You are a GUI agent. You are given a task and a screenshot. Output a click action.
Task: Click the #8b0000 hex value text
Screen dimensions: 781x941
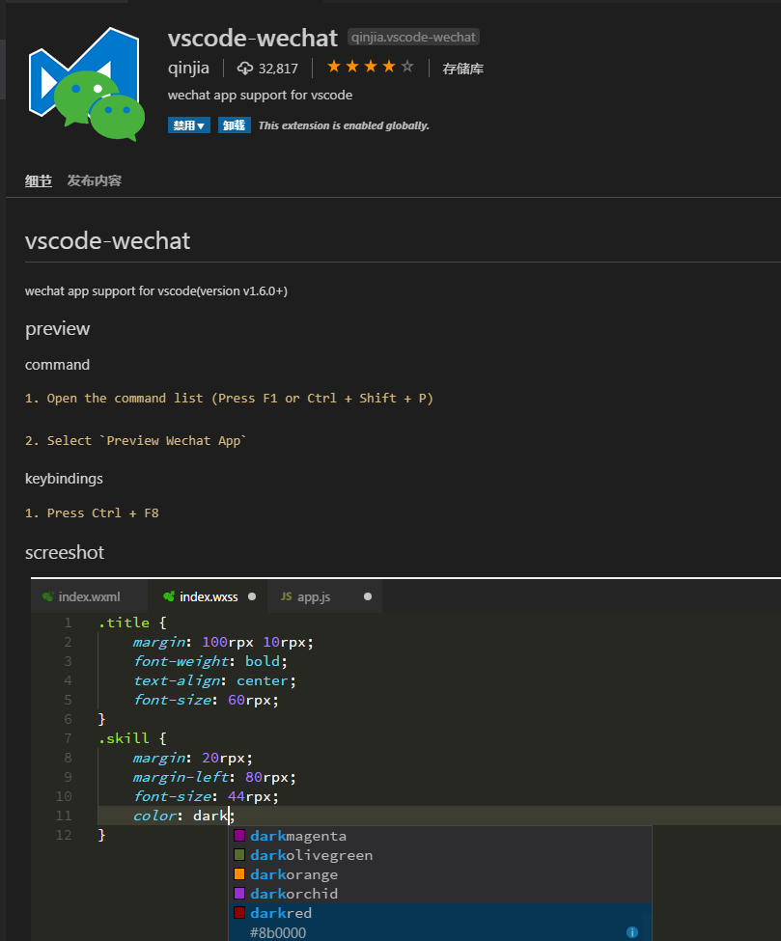coord(278,932)
